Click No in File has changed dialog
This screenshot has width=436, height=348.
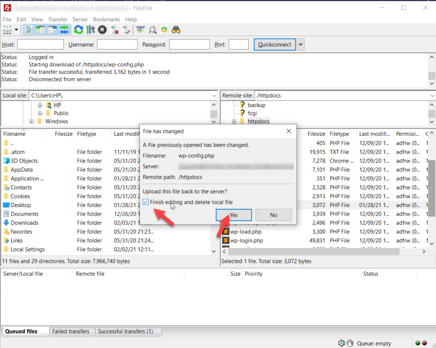pos(274,215)
